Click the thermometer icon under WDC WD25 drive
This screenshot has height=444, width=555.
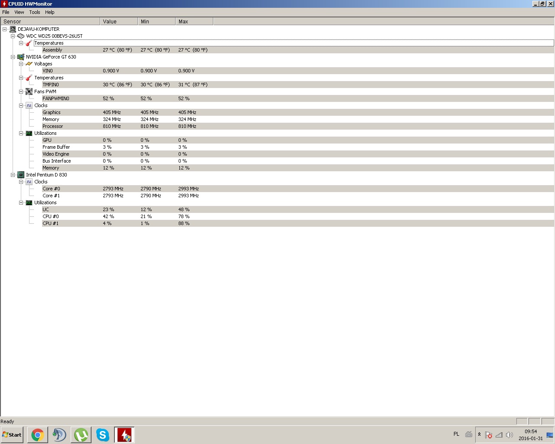29,43
